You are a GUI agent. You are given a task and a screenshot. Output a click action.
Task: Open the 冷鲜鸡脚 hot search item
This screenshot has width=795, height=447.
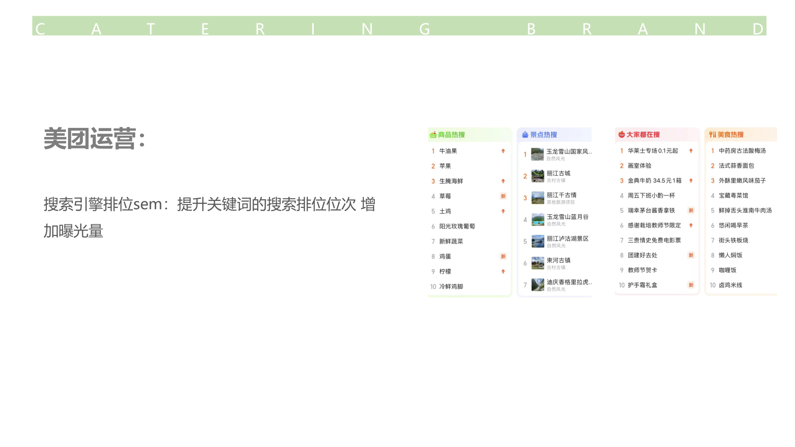click(451, 287)
